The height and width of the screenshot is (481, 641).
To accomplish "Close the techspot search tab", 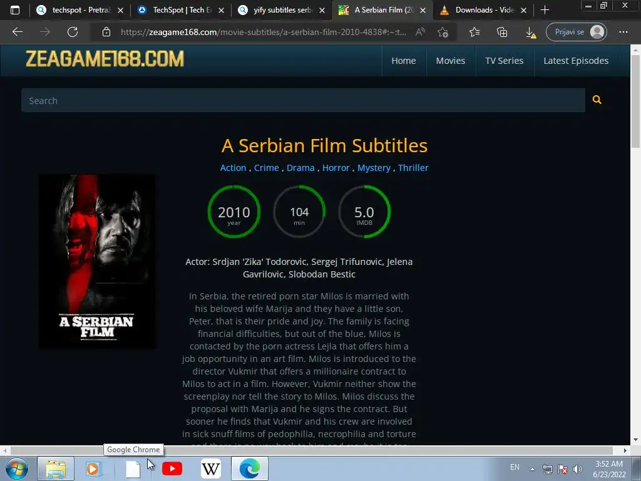I will click(x=120, y=10).
